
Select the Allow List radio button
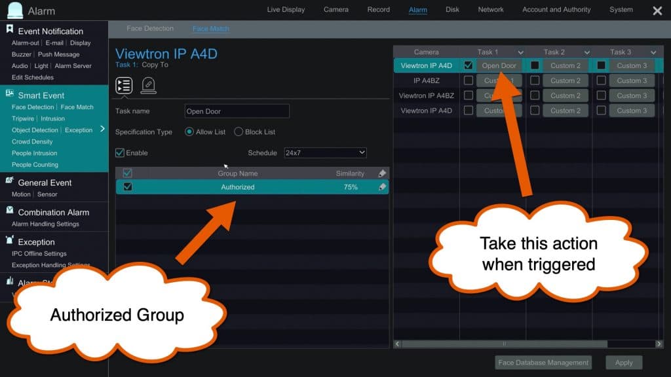pyautogui.click(x=189, y=132)
